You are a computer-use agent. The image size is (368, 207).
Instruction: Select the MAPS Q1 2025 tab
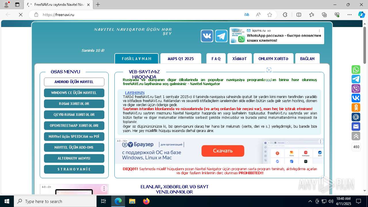[181, 59]
